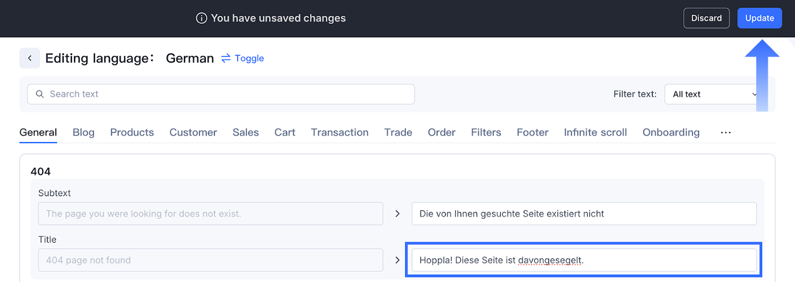
Task: Click the arrow next to Subtext field
Action: 397,213
